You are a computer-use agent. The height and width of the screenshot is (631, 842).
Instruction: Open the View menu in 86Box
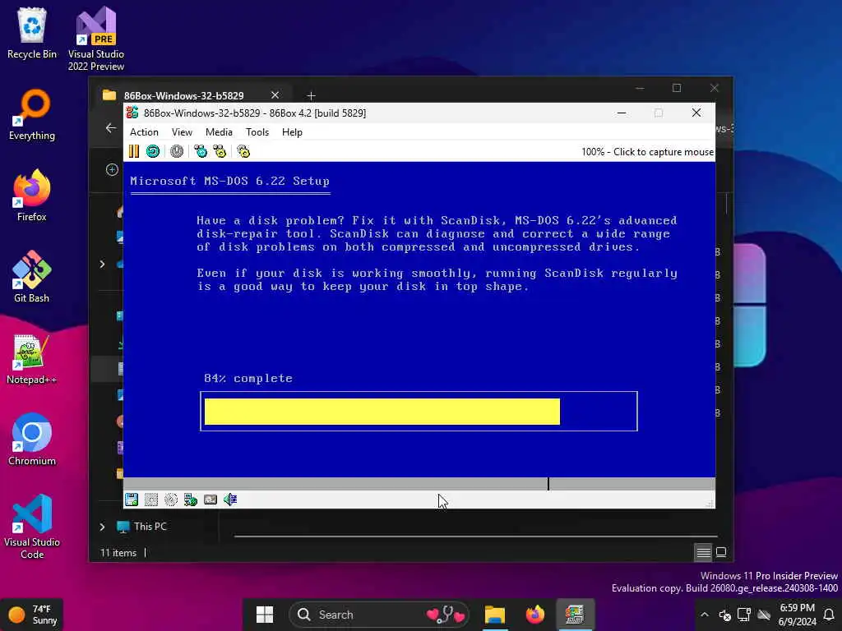point(182,132)
